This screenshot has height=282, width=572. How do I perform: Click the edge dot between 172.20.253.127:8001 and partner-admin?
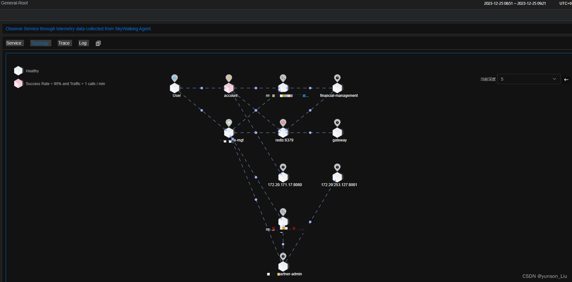tap(310, 222)
